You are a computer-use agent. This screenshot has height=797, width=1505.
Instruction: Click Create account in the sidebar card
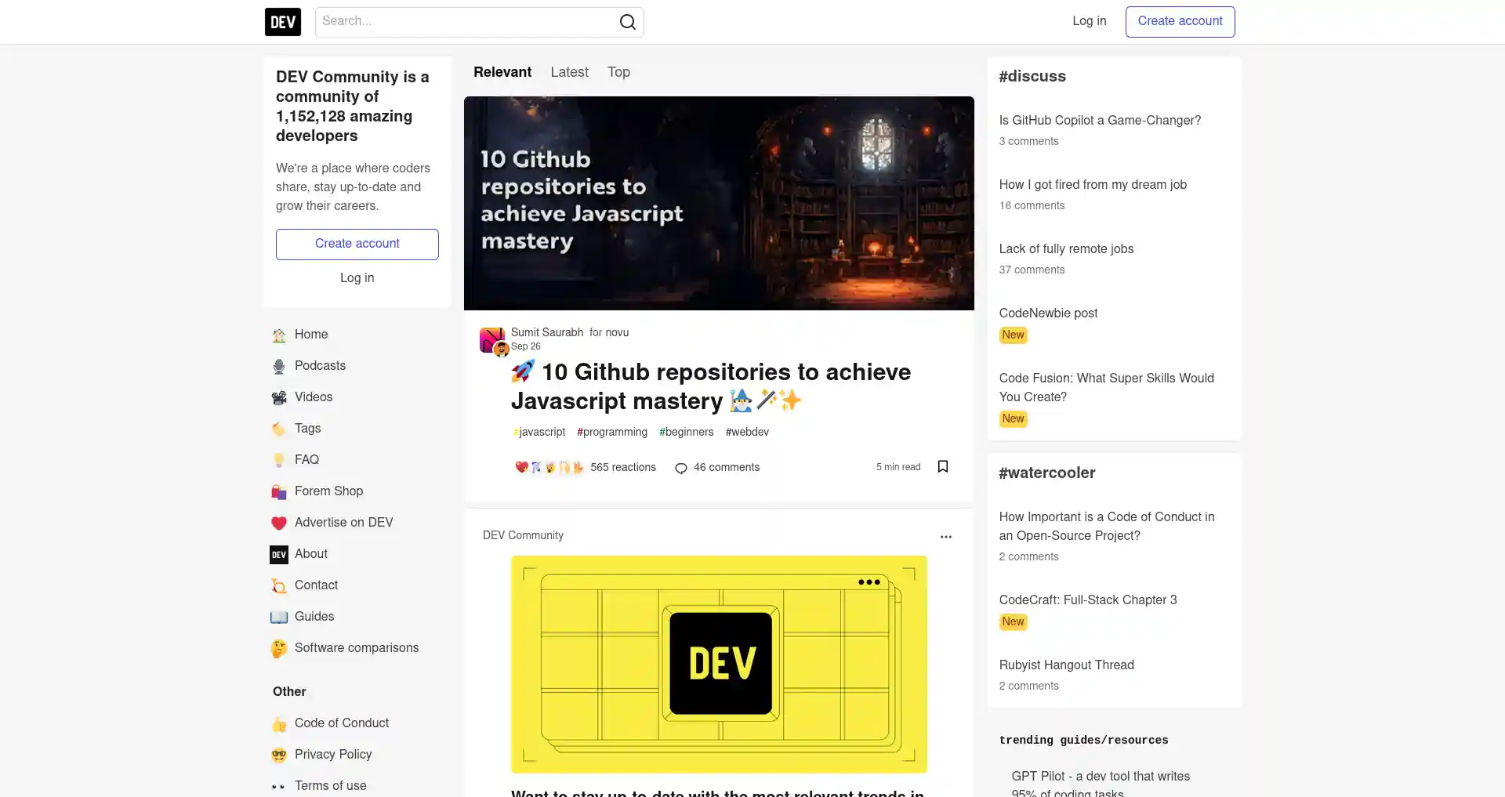tap(357, 245)
